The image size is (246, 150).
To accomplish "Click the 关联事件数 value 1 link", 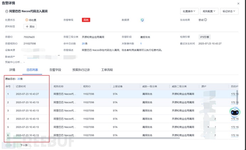I will coord(141,43).
